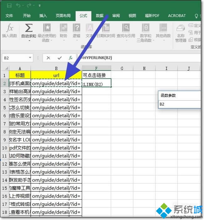The width and height of the screenshot is (204, 220).
Task: Select column H header
Action: coord(144,69)
